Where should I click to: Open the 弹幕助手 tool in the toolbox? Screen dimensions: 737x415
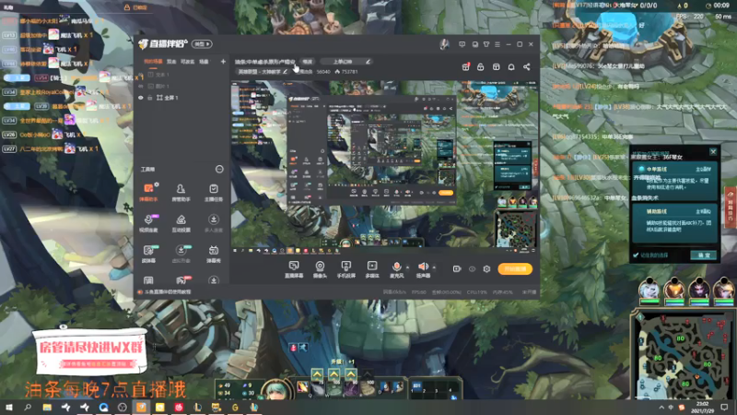pyautogui.click(x=148, y=193)
